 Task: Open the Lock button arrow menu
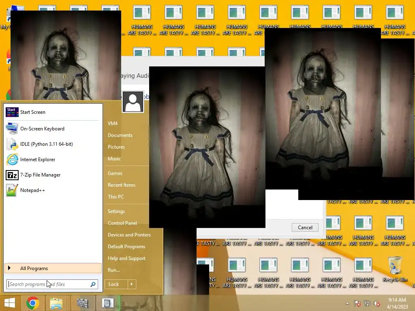point(132,284)
